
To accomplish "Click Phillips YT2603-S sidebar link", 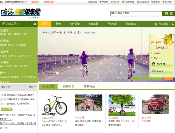I will (8, 56).
